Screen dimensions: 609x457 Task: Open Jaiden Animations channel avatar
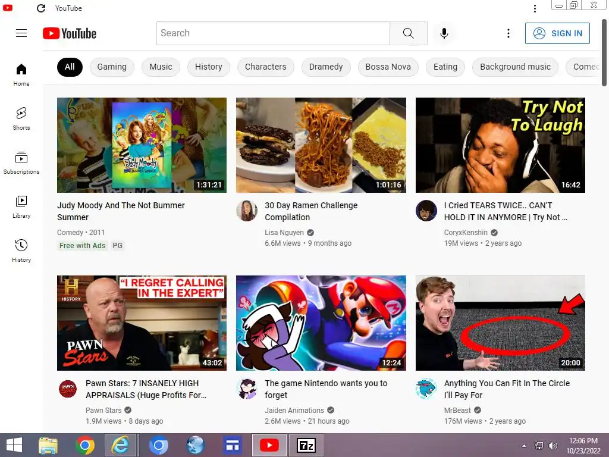[x=247, y=389]
